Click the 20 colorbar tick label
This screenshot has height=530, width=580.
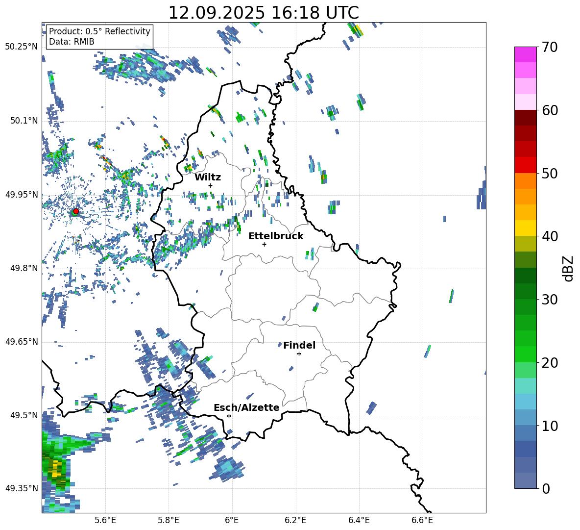point(550,363)
